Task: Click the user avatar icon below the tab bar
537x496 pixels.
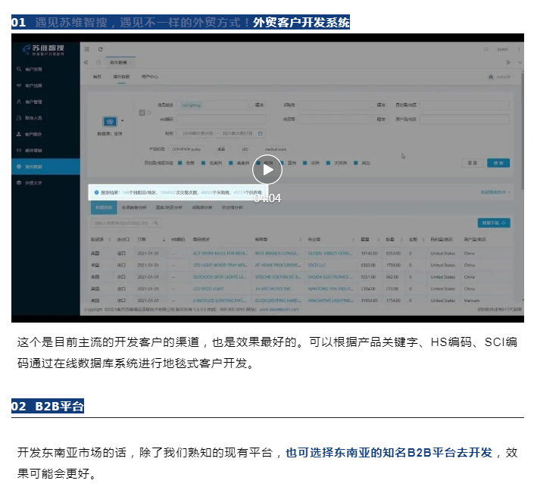Action: (x=491, y=77)
